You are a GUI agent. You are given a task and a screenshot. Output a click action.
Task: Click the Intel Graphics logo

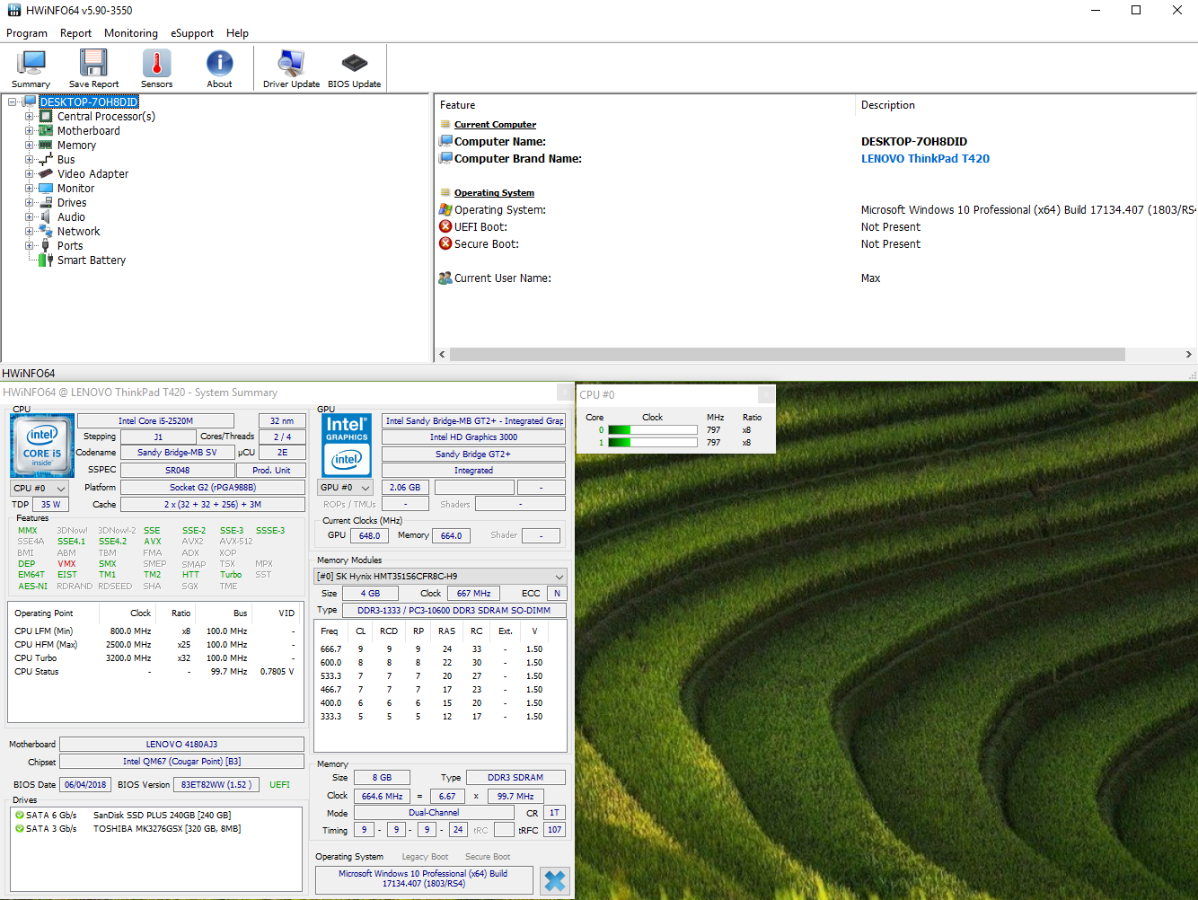[x=347, y=446]
